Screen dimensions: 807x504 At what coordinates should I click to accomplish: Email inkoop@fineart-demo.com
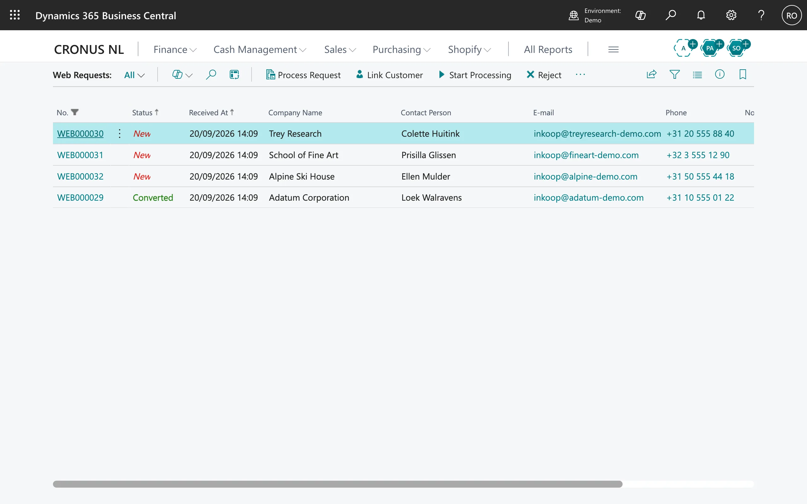tap(586, 155)
